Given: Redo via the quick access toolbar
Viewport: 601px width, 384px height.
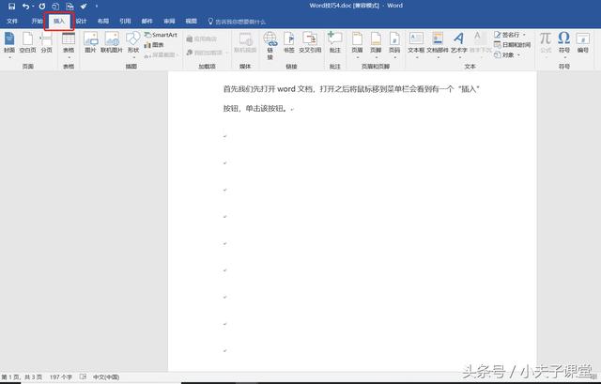Looking at the screenshot, I should [x=42, y=7].
